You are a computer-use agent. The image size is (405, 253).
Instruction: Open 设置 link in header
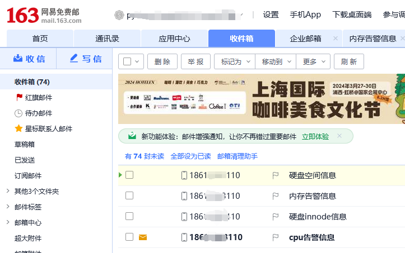(x=271, y=15)
